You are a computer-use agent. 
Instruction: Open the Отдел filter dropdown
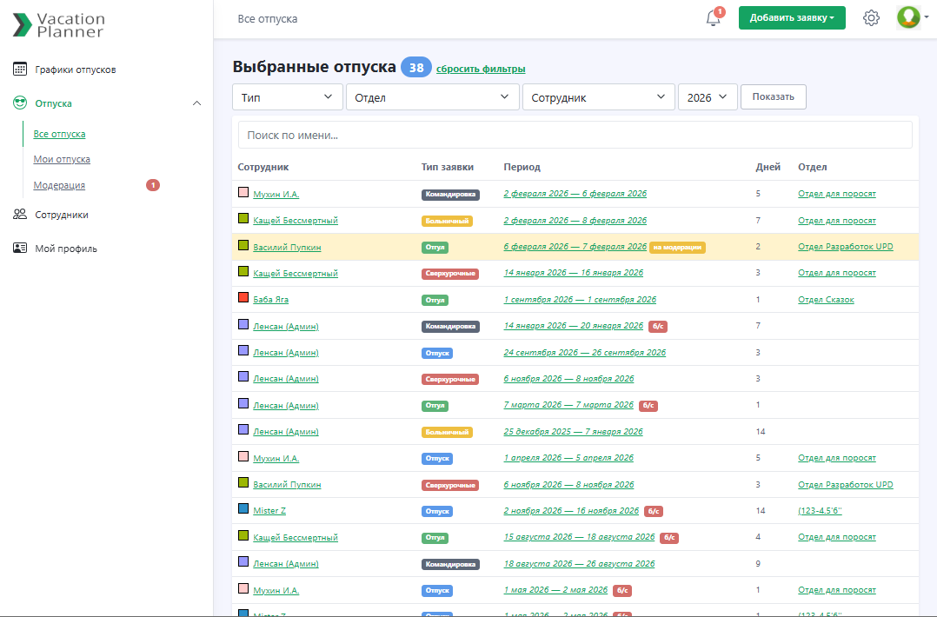click(x=432, y=97)
